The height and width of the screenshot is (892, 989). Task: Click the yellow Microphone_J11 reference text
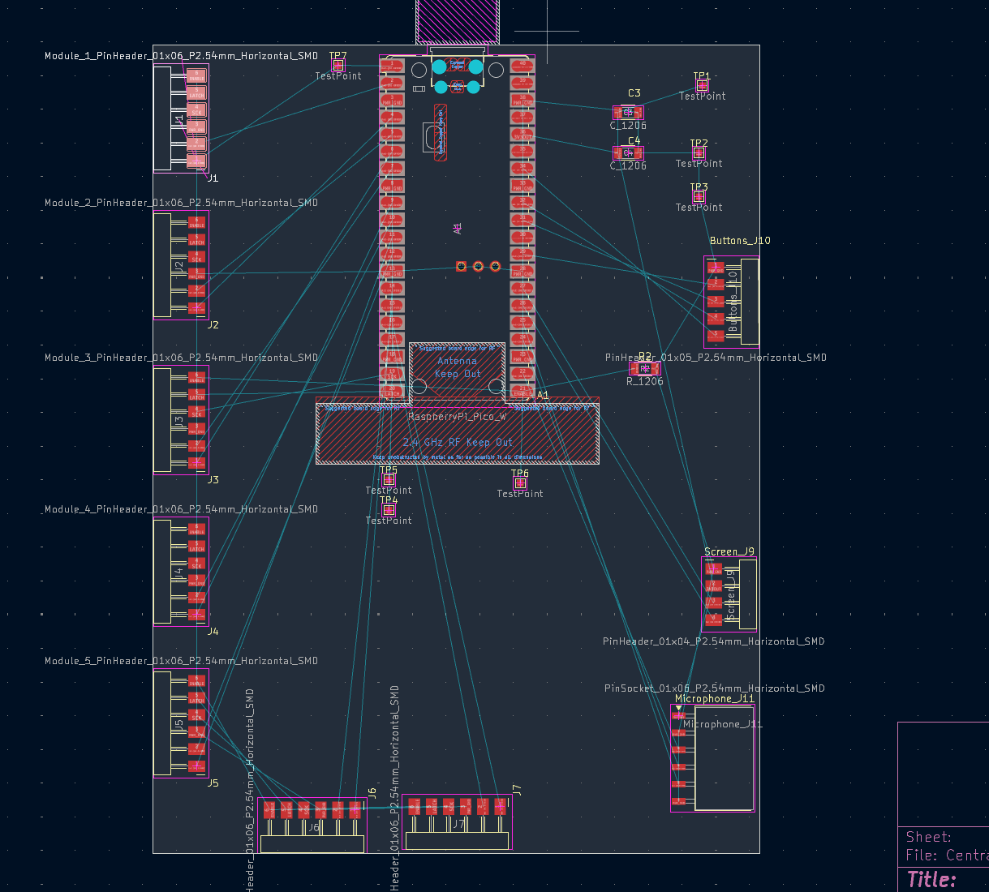715,699
